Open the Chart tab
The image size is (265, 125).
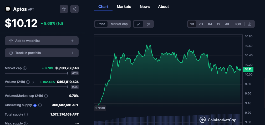pyautogui.click(x=103, y=7)
